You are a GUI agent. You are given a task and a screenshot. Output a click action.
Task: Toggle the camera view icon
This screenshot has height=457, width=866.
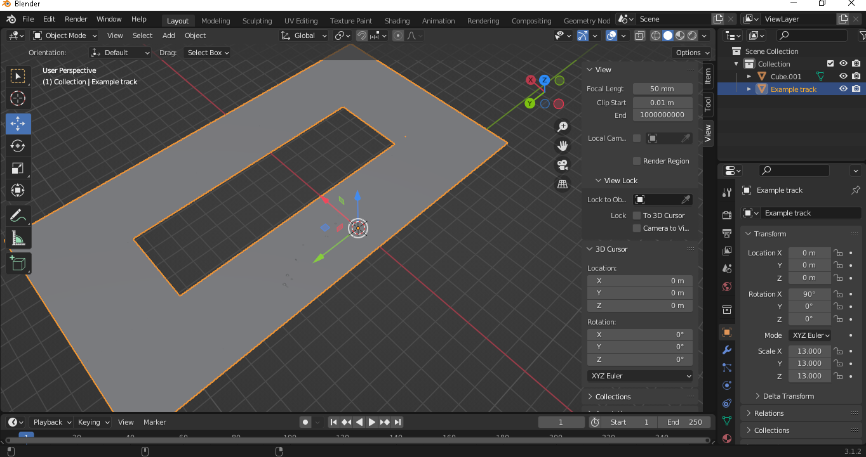click(562, 165)
